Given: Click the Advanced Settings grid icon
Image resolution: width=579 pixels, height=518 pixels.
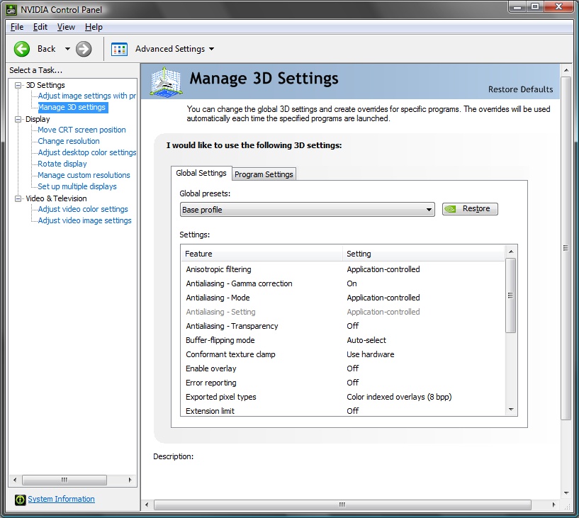Looking at the screenshot, I should [119, 49].
